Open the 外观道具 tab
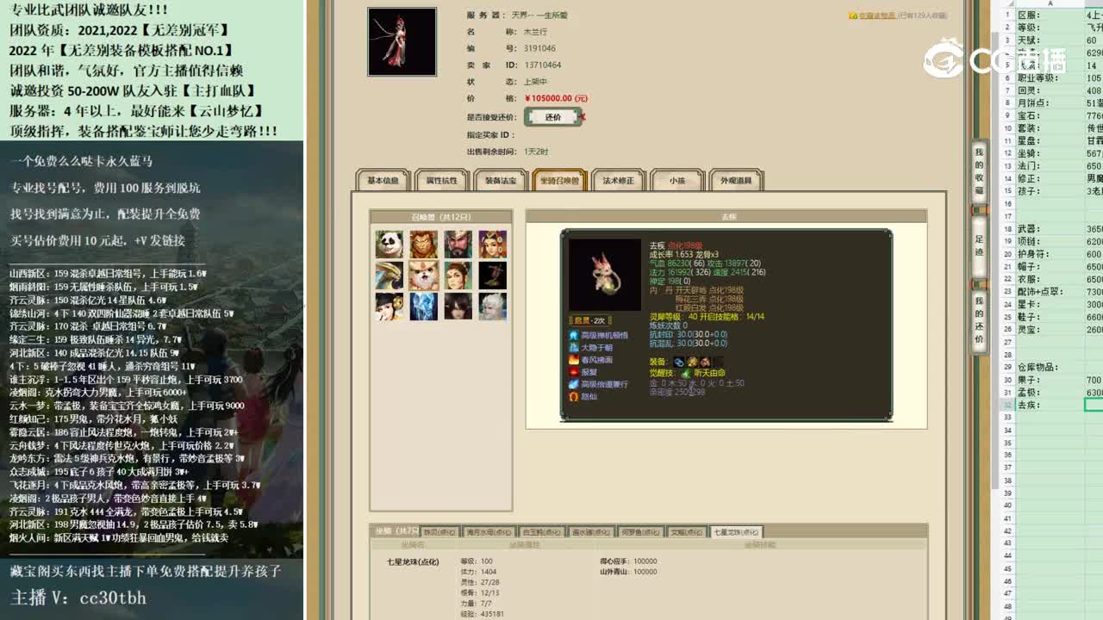This screenshot has height=620, width=1103. click(x=736, y=180)
